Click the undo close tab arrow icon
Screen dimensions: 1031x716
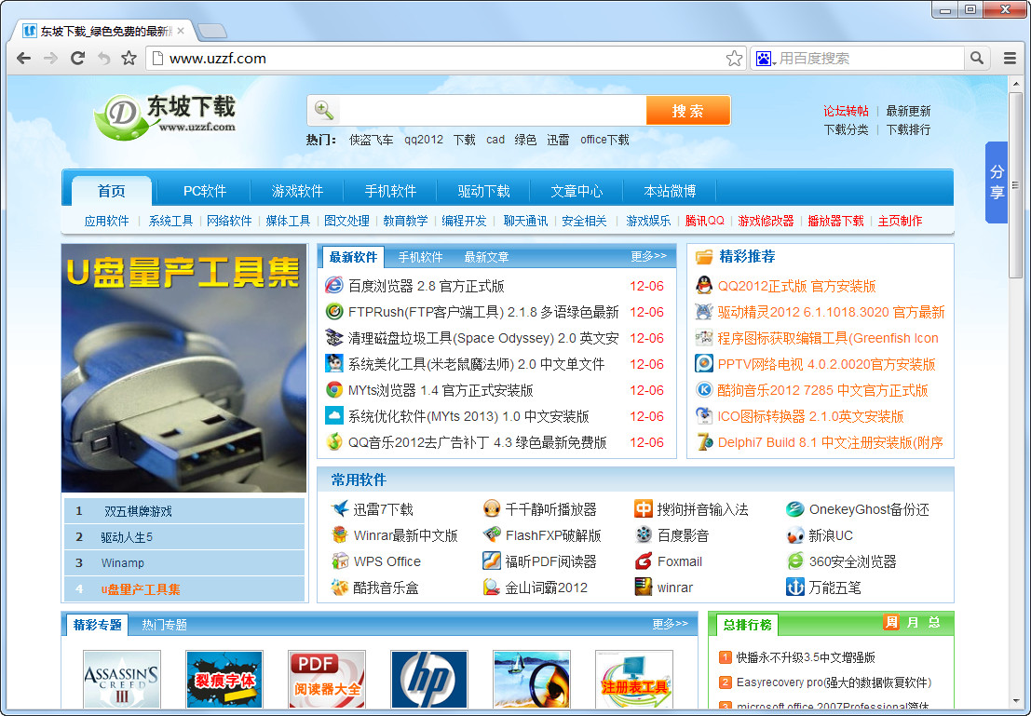(104, 59)
